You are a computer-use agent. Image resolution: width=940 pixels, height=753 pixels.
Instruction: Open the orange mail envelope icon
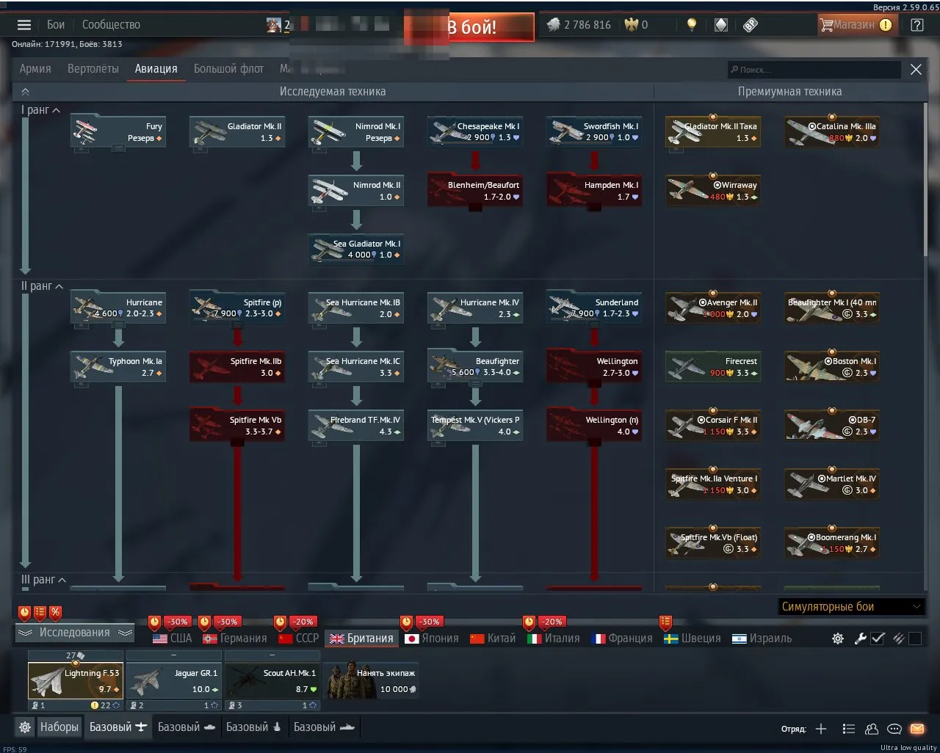pos(917,729)
